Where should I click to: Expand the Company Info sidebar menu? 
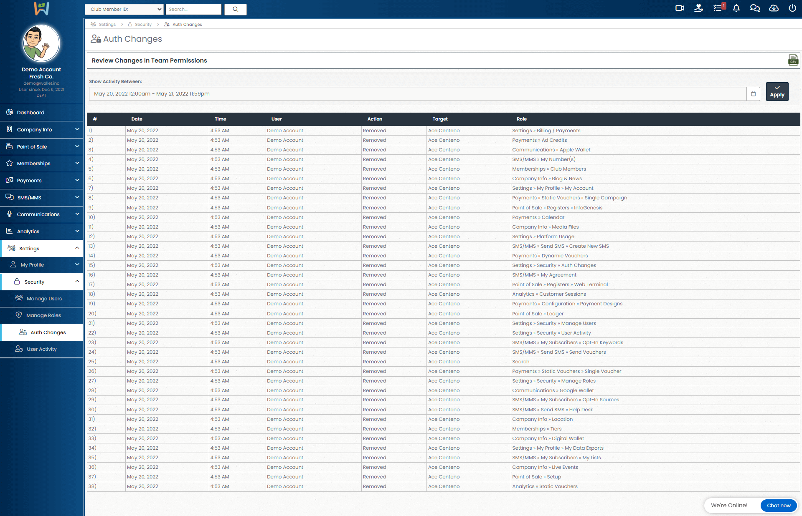pos(41,130)
